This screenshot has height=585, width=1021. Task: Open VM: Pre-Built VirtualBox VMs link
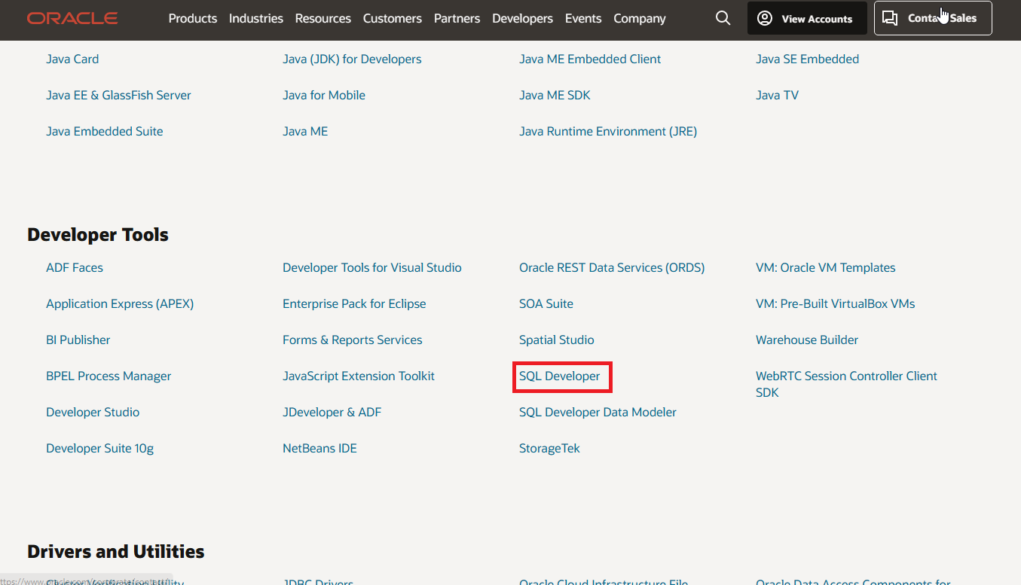tap(836, 303)
